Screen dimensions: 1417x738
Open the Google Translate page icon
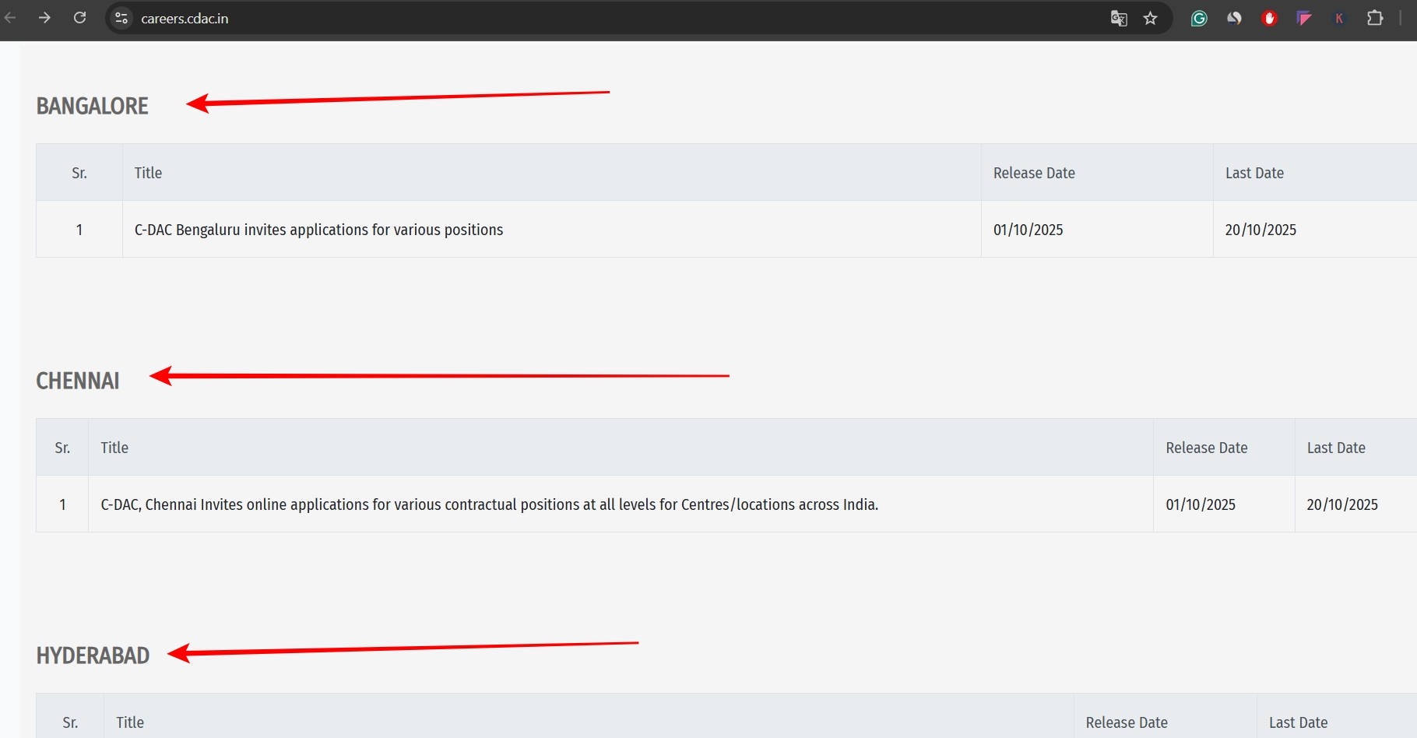tap(1118, 19)
